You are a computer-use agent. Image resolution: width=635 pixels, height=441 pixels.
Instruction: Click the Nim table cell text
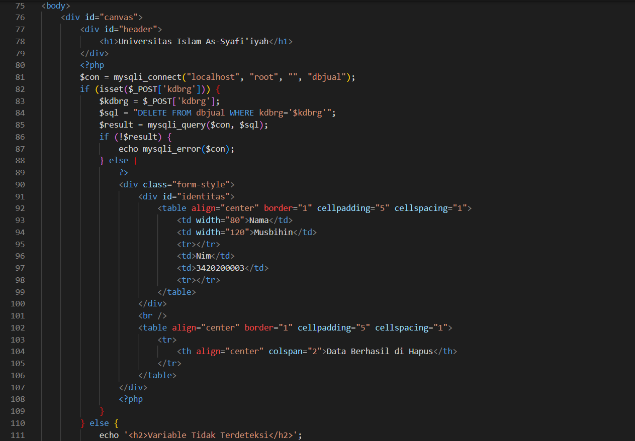tap(203, 256)
